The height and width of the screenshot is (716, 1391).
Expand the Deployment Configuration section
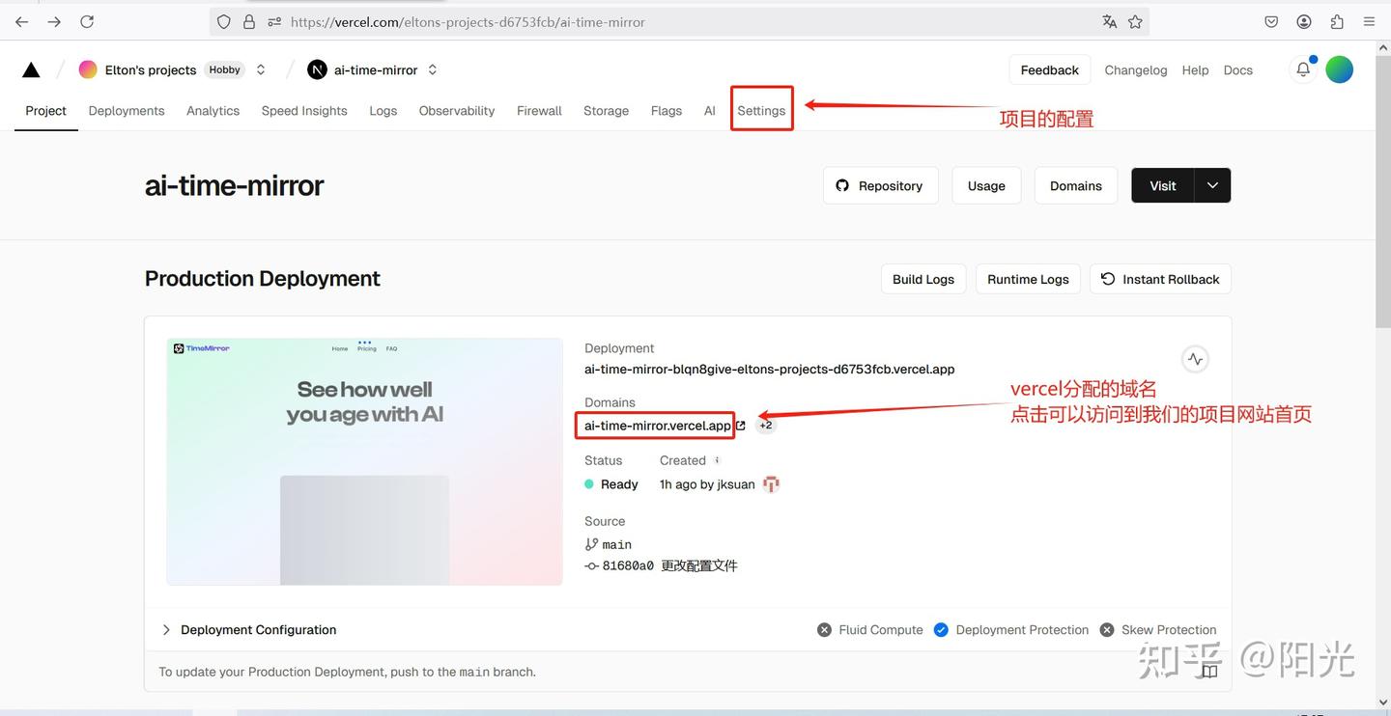tap(165, 629)
